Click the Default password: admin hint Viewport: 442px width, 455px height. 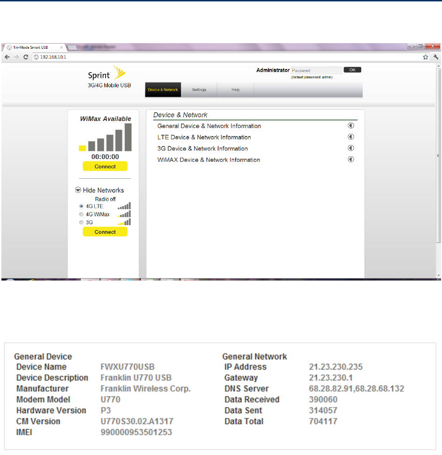pos(312,77)
